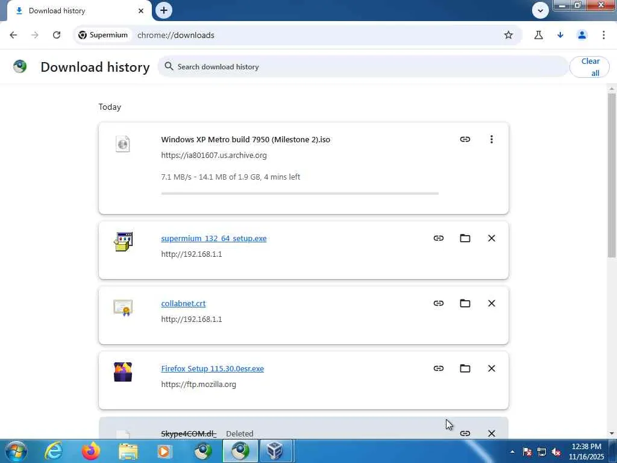Click the Today date heading

(110, 107)
